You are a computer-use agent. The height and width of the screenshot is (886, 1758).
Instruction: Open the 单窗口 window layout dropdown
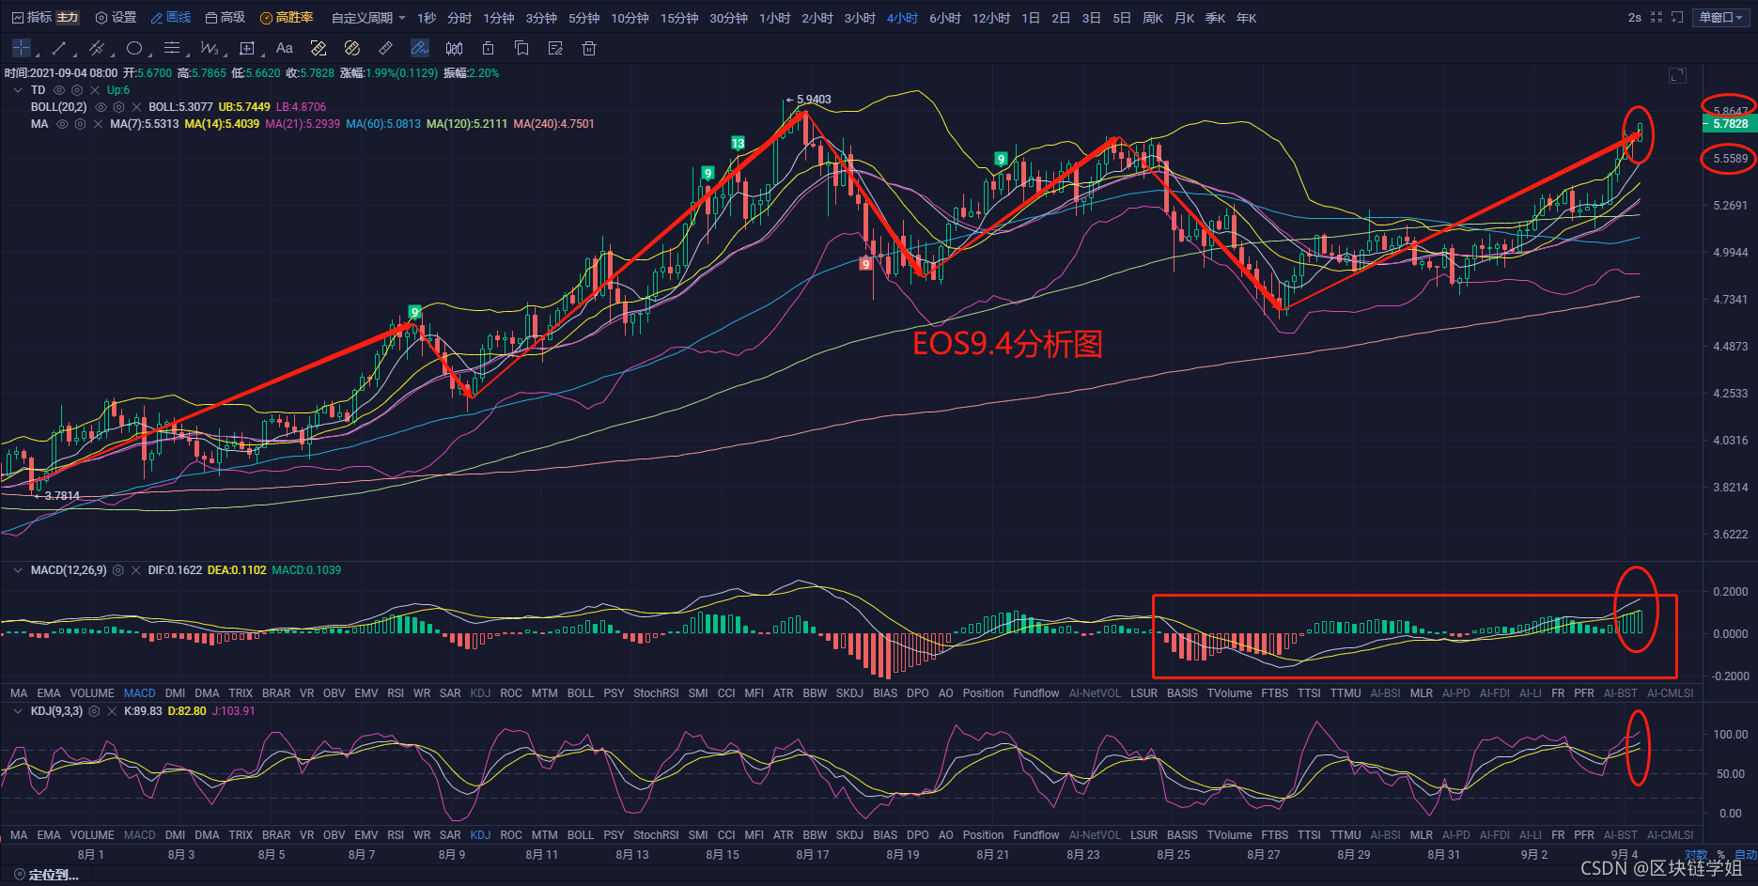pyautogui.click(x=1721, y=18)
